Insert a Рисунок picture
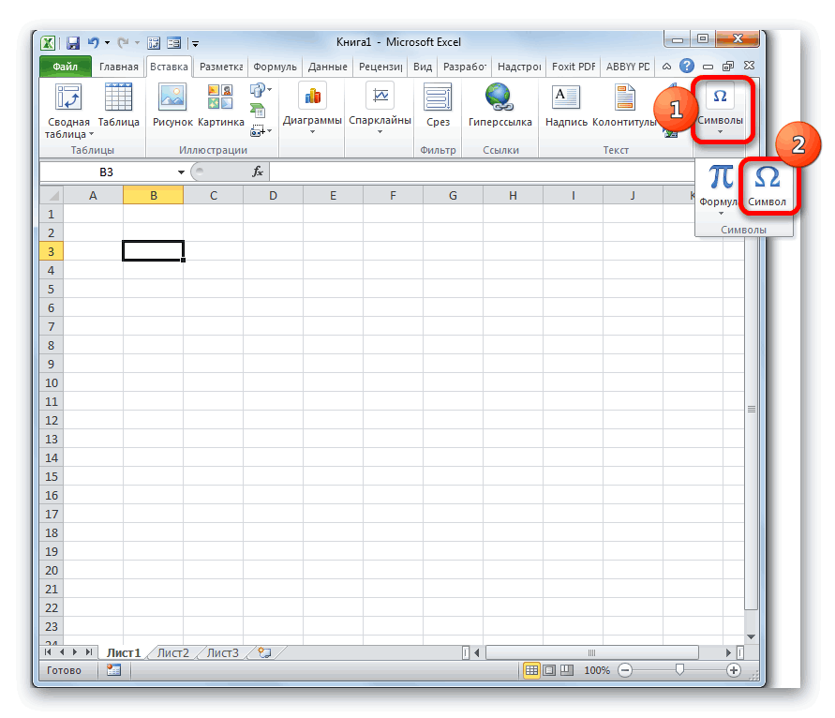The height and width of the screenshot is (718, 835). 172,106
